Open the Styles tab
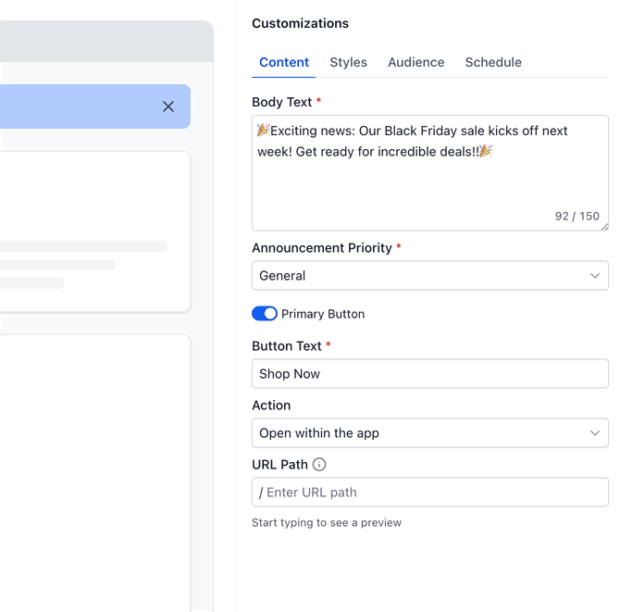This screenshot has height=612, width=620. 348,62
